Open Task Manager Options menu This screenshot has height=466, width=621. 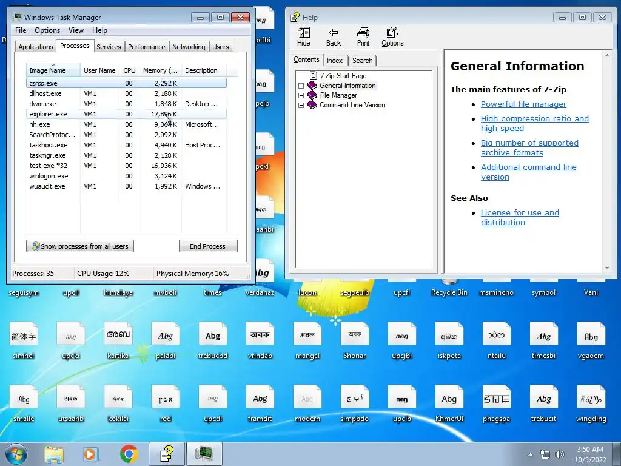(x=47, y=30)
